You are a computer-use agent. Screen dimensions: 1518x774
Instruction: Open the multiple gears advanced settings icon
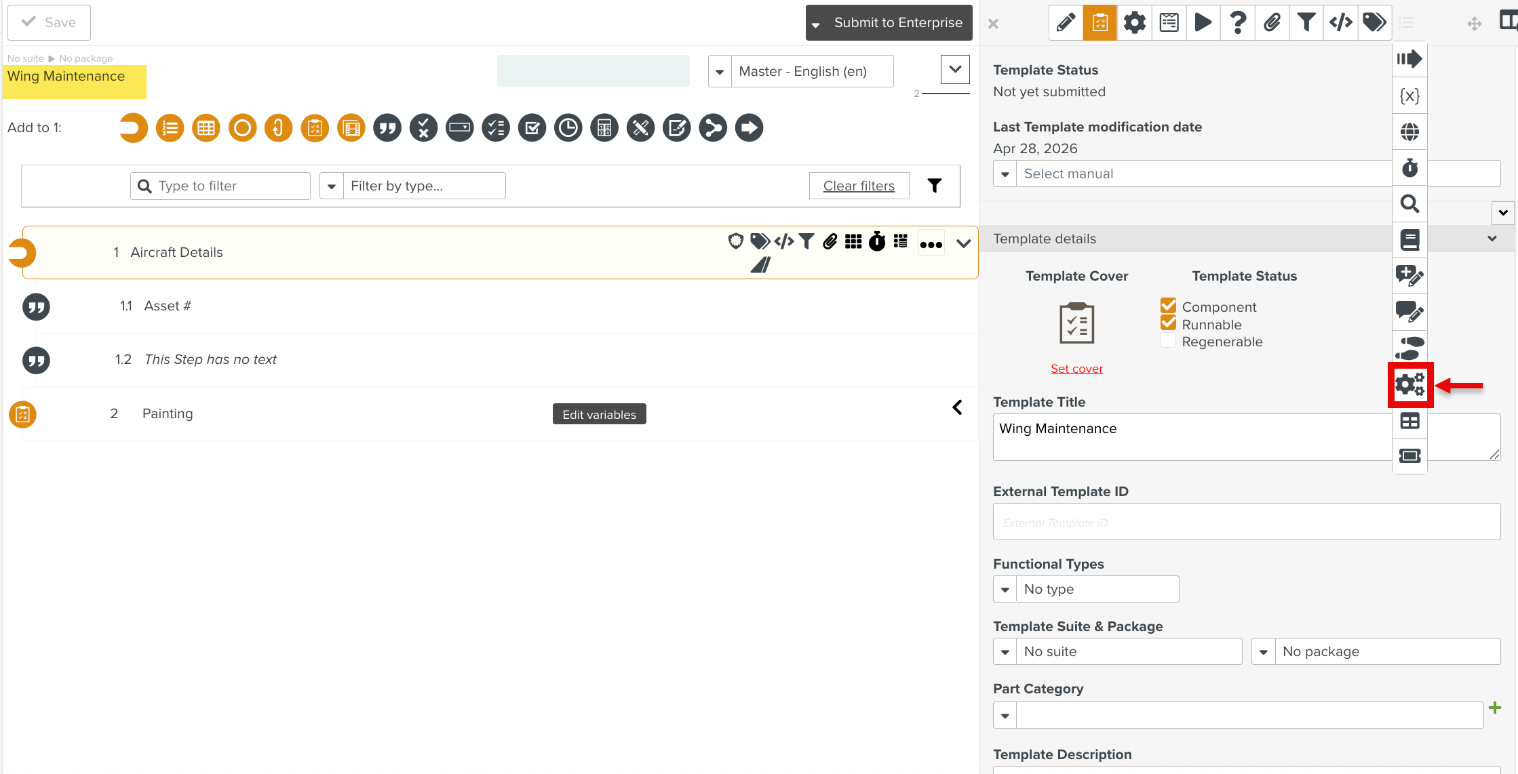click(1410, 385)
